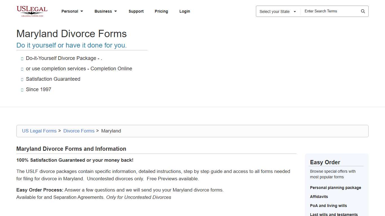
Task: Click the Enter Search Terms input field
Action: (330, 11)
